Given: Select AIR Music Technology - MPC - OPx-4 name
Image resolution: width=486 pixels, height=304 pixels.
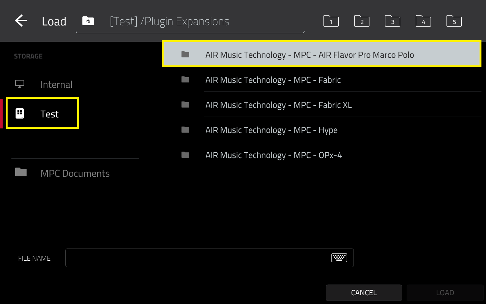Looking at the screenshot, I should [x=274, y=155].
